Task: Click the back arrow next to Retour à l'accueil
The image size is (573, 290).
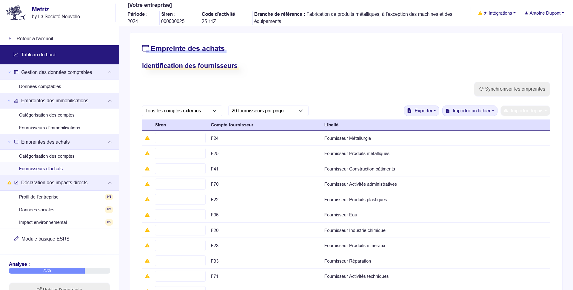Action: click(x=10, y=38)
